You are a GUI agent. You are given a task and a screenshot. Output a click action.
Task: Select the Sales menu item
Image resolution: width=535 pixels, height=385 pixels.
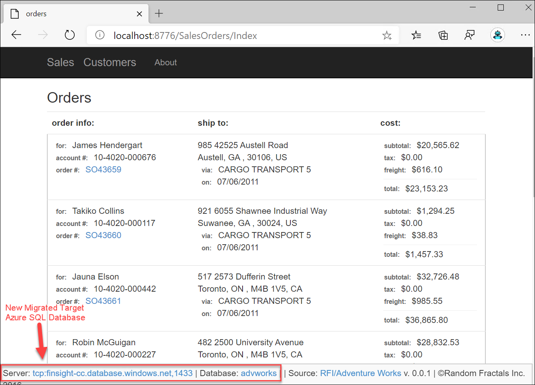(x=60, y=62)
